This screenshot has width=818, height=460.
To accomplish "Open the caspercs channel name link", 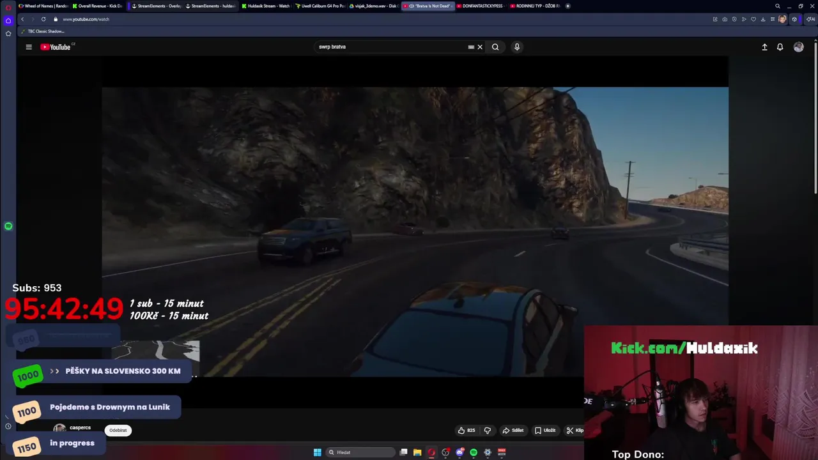I will tap(80, 427).
